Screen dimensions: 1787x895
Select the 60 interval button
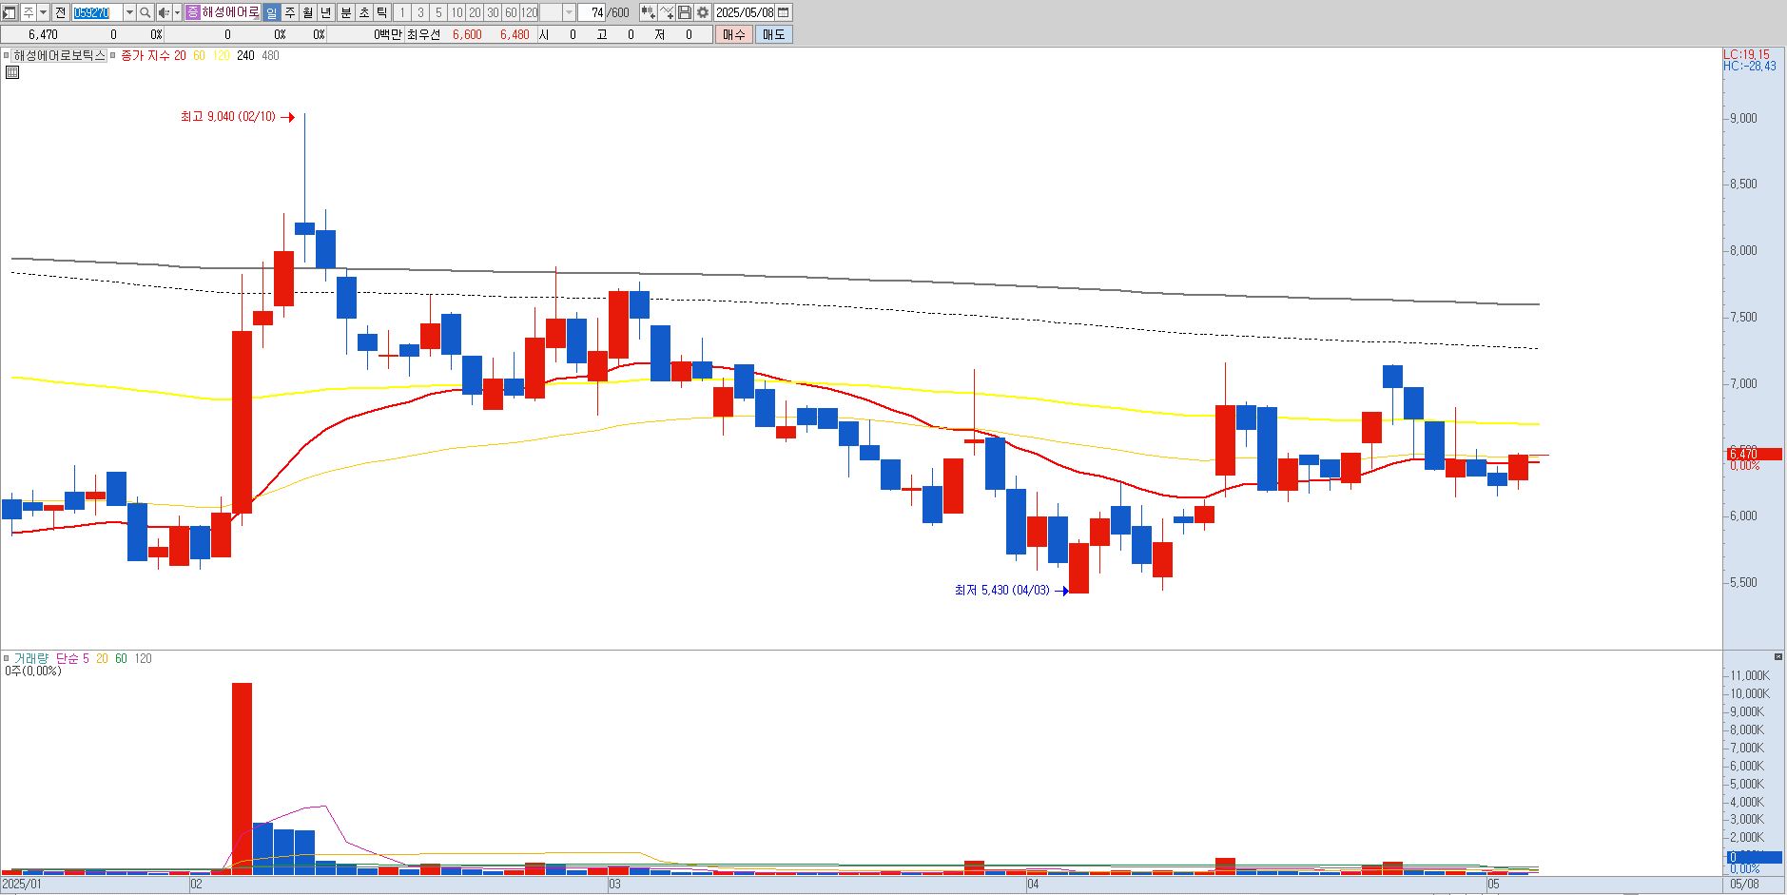pyautogui.click(x=511, y=12)
